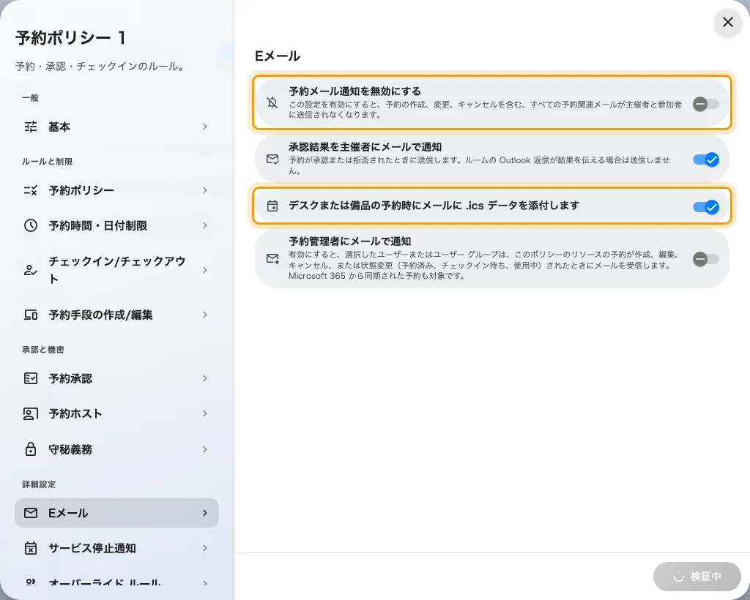Screen dimensions: 750x600
Task: Click the forward-mail icon for 予約管理者にメールで通知
Action: click(x=272, y=258)
